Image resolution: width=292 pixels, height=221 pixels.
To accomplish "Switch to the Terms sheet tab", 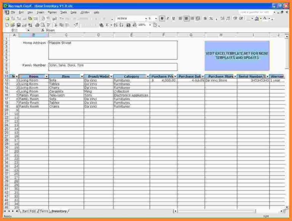I will (x=44, y=211).
